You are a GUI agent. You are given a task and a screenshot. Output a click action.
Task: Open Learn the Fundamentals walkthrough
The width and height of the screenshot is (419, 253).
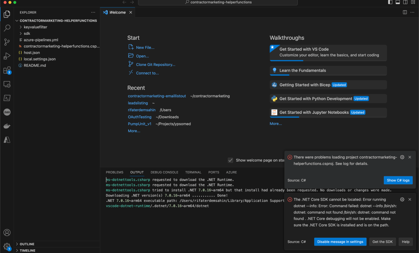[x=328, y=70]
